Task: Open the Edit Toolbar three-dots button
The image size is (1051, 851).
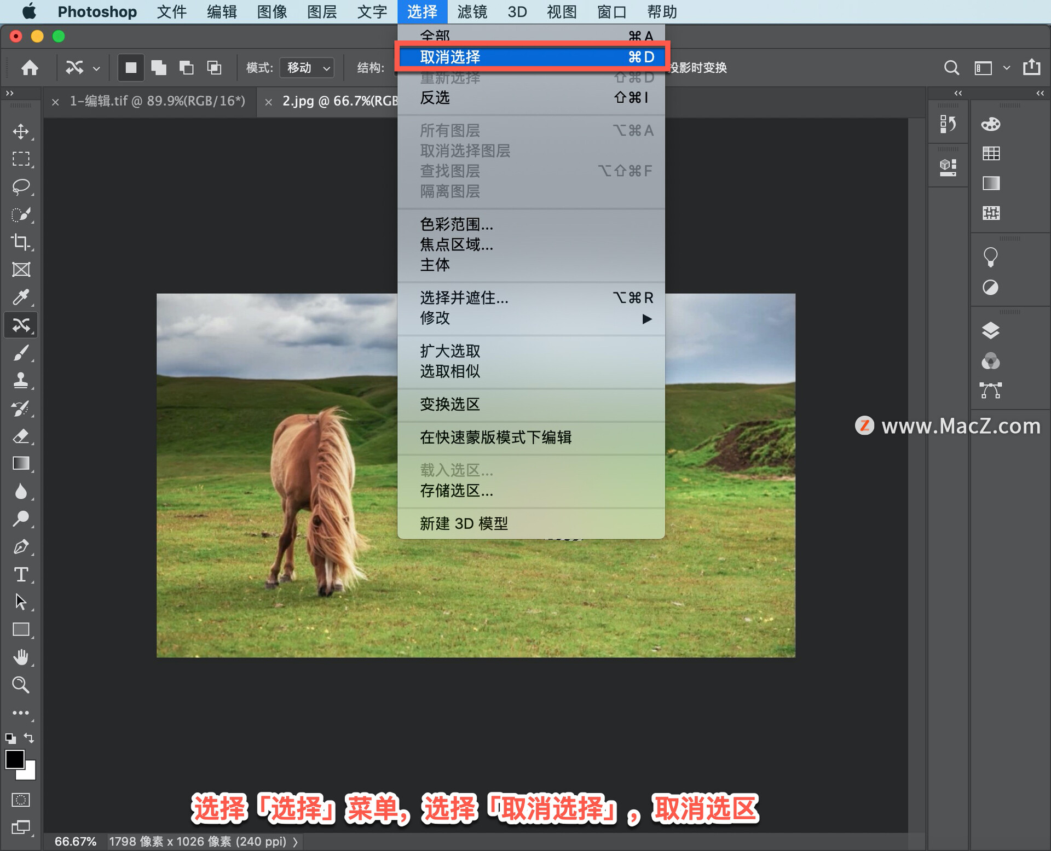Action: (x=21, y=713)
